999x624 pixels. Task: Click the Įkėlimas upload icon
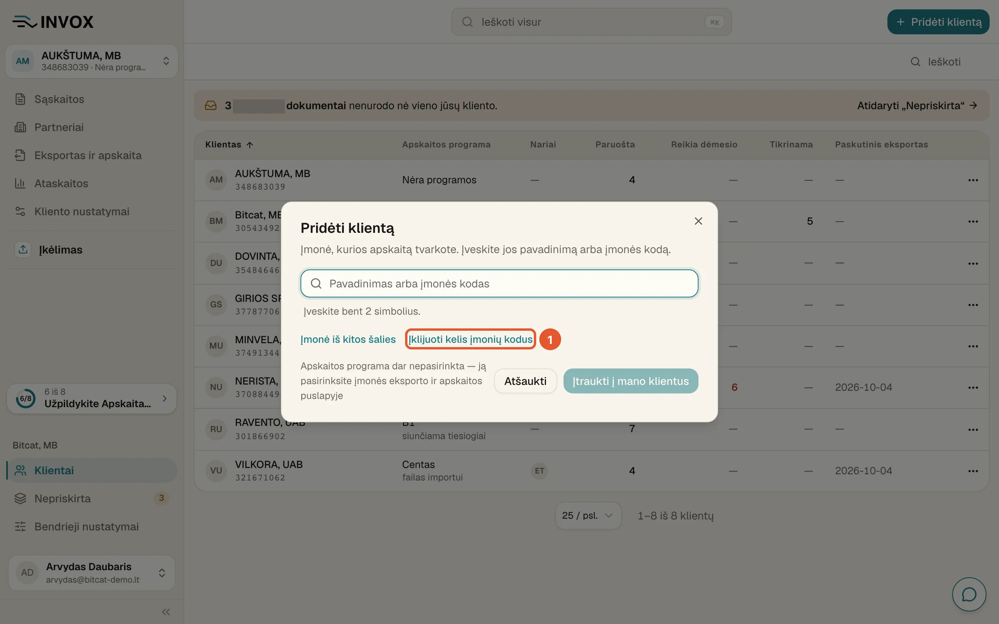point(23,249)
